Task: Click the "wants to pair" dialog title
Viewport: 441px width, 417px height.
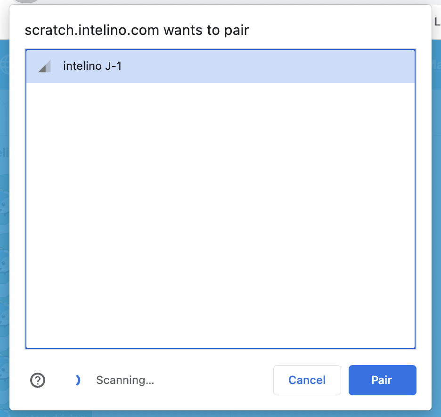Action: click(x=206, y=31)
